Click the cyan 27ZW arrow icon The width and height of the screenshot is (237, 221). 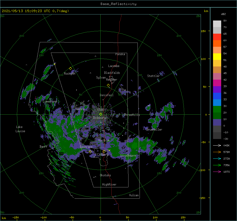(217, 158)
